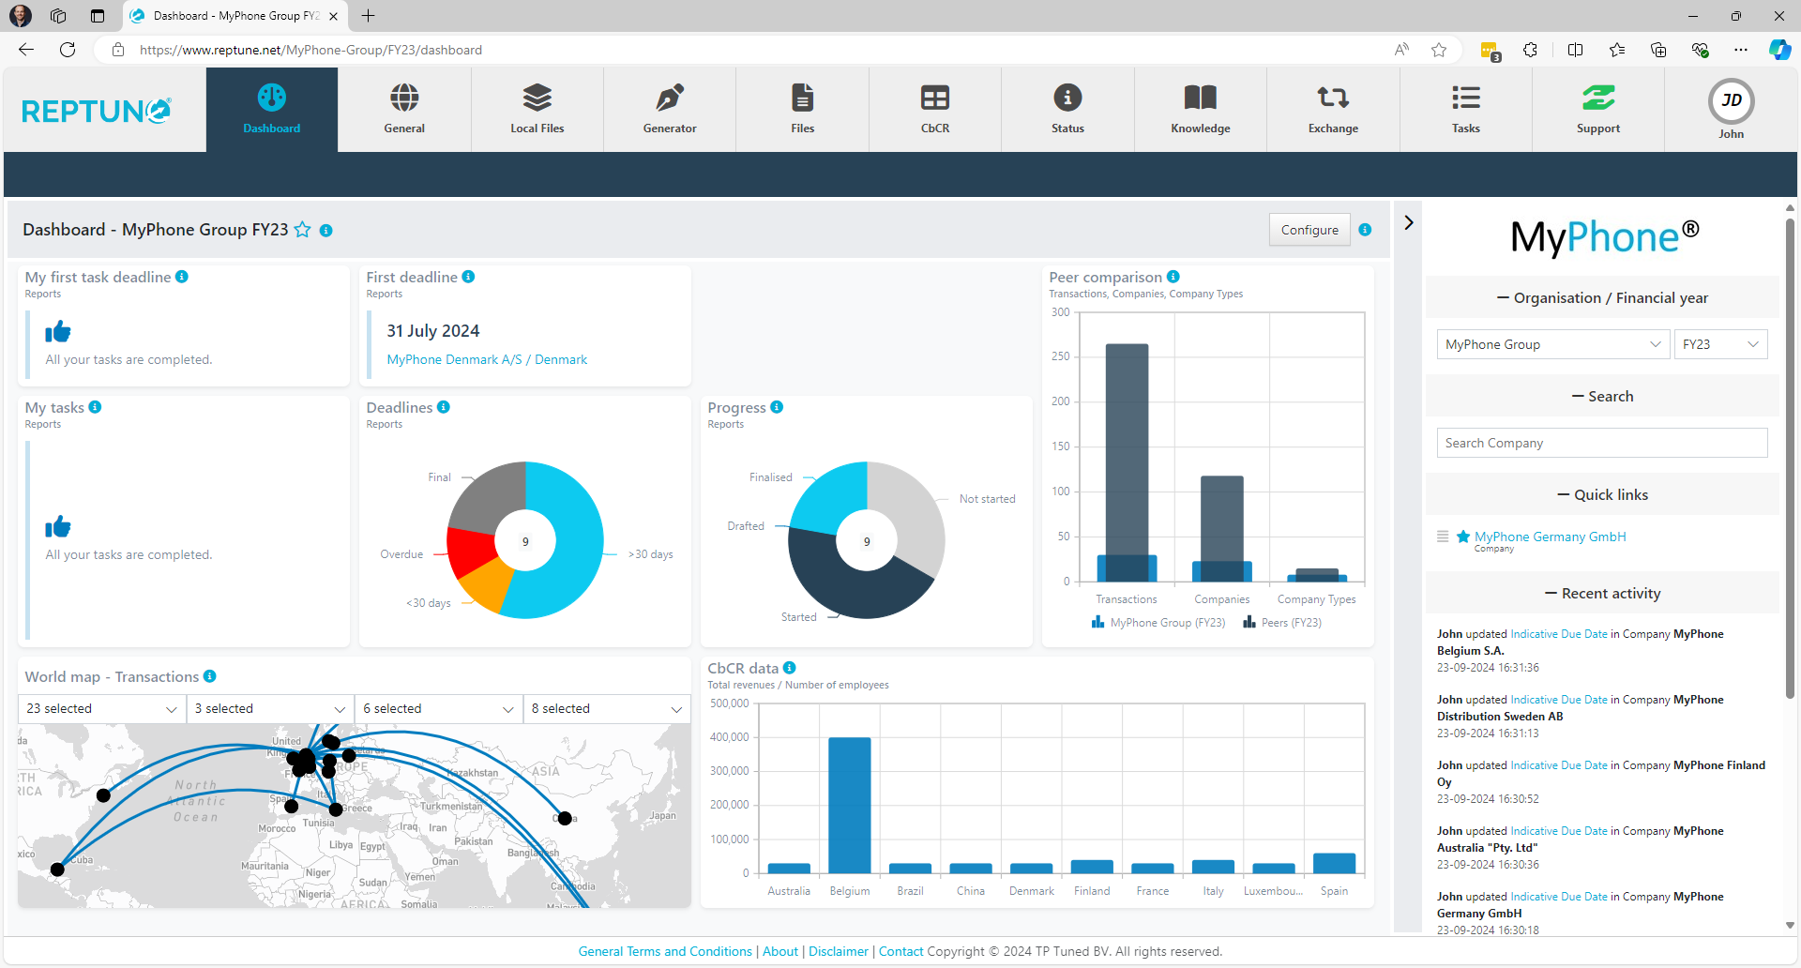
Task: Open MyPhone Denmark A/S / Denmark link
Action: [x=487, y=360]
